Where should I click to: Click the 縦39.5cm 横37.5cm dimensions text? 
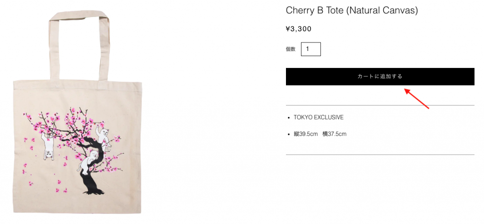[320, 134]
